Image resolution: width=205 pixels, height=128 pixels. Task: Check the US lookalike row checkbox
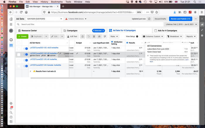point(19,54)
